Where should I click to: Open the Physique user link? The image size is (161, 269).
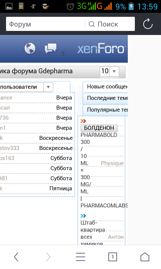[112, 163]
